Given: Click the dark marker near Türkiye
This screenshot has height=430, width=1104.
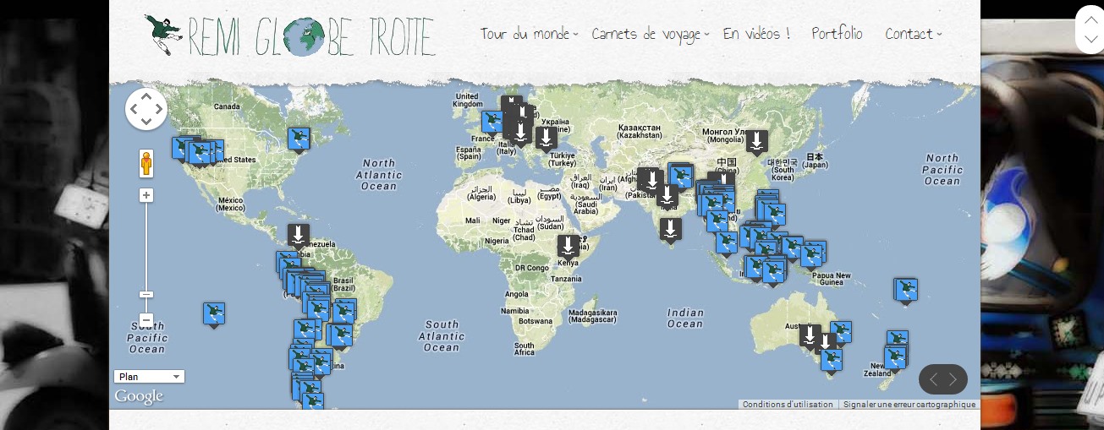Looking at the screenshot, I should click(x=547, y=138).
